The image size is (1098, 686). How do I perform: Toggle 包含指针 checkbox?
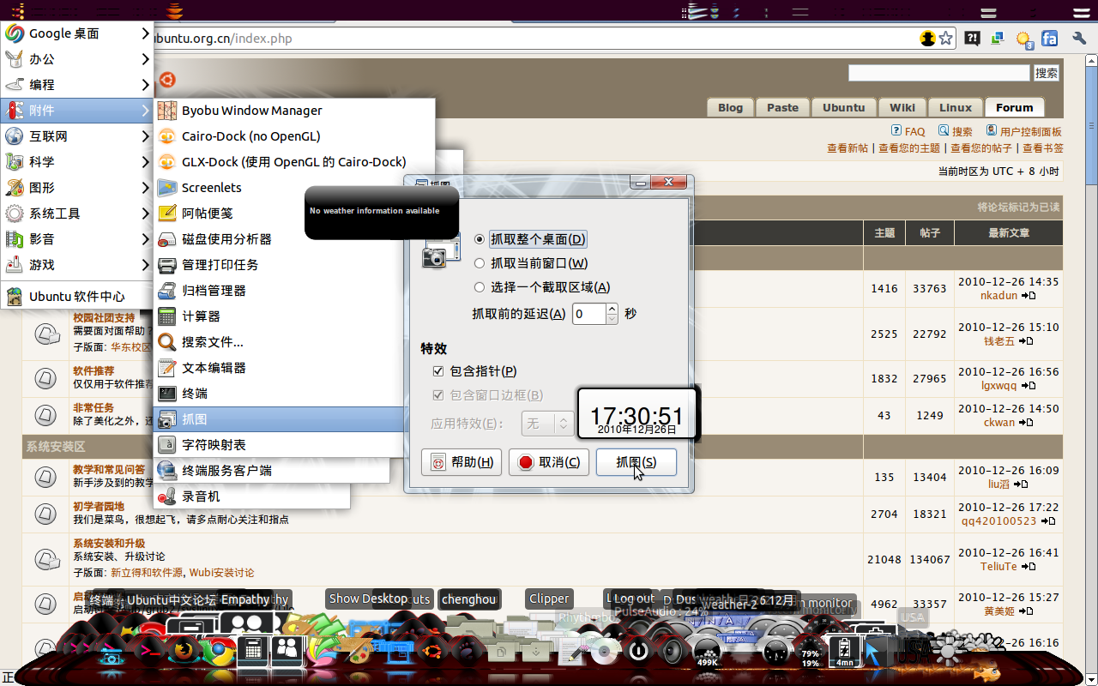coord(475,371)
